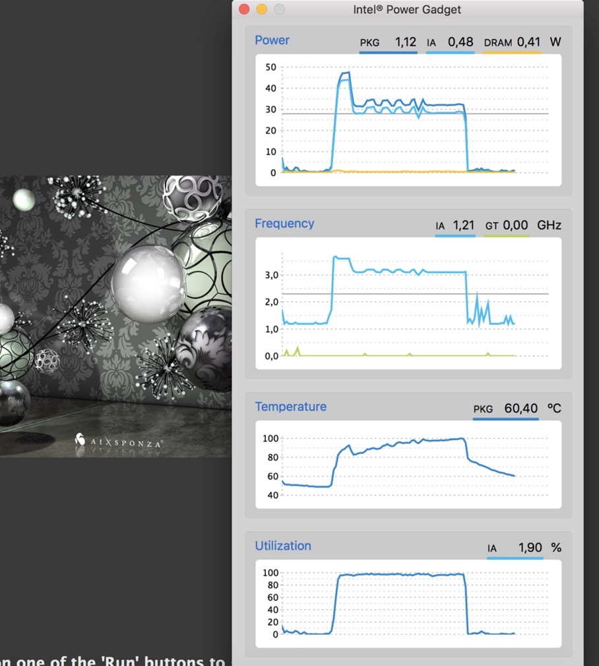Image resolution: width=599 pixels, height=666 pixels.
Task: Click the 50 axis label in Power graph
Action: point(270,67)
